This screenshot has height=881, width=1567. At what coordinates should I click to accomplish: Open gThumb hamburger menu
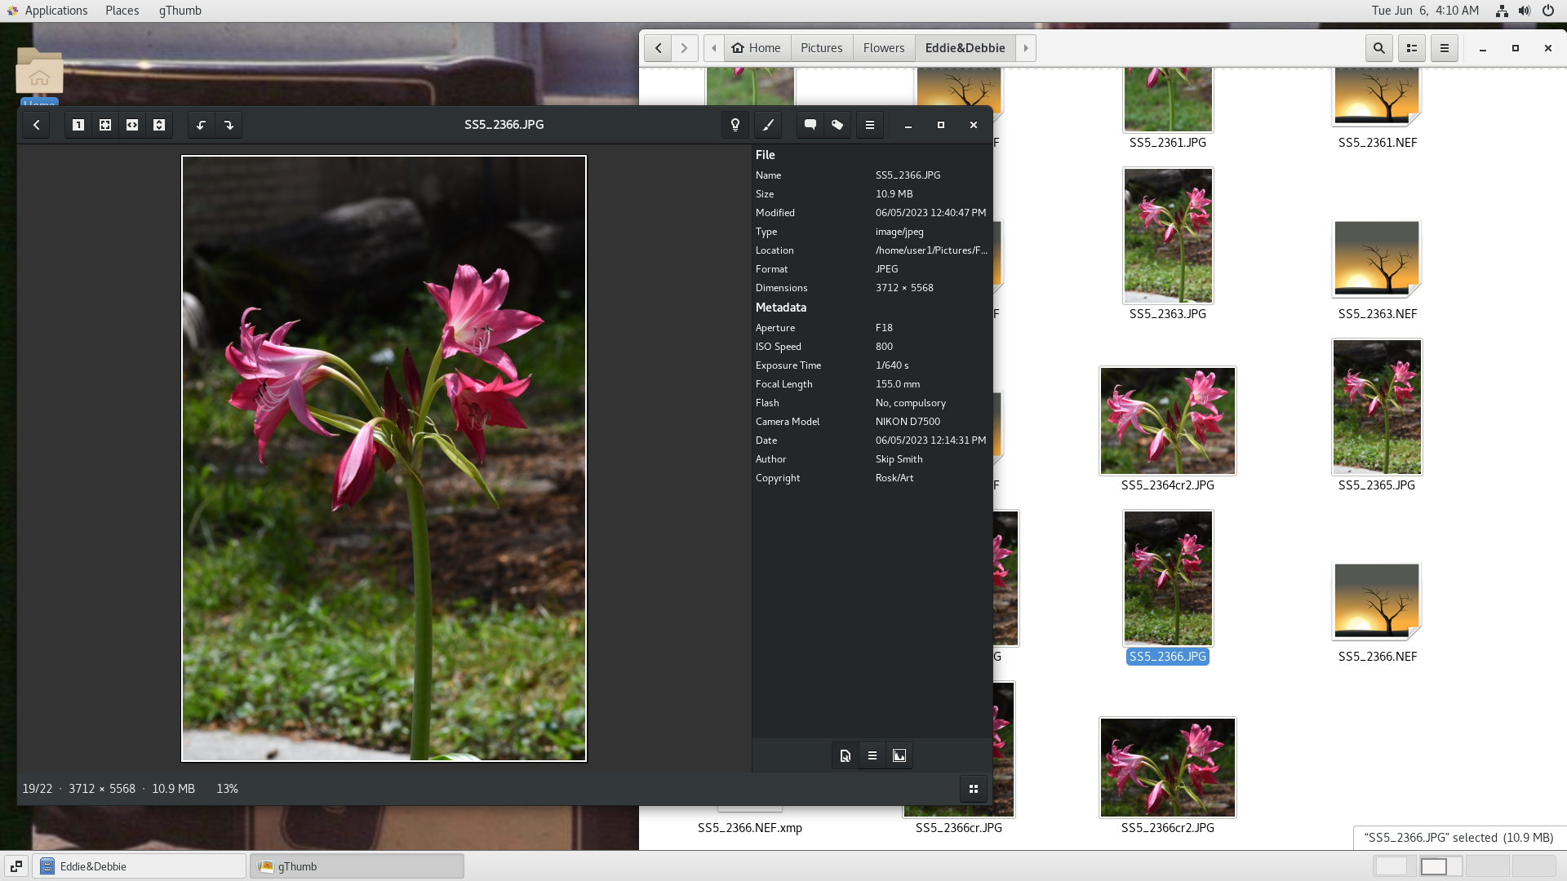click(870, 125)
